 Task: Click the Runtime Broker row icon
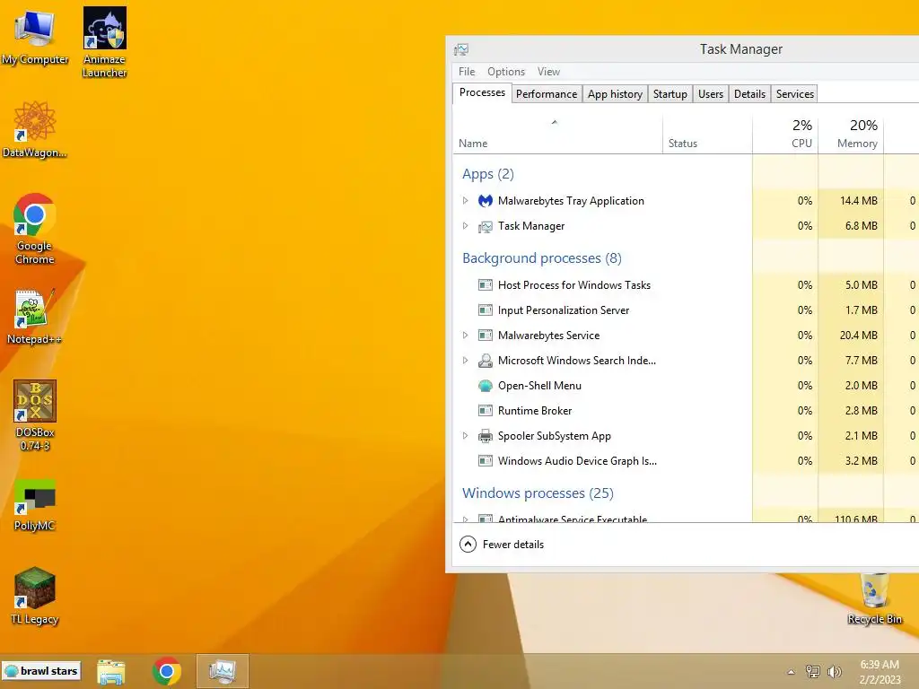click(486, 411)
